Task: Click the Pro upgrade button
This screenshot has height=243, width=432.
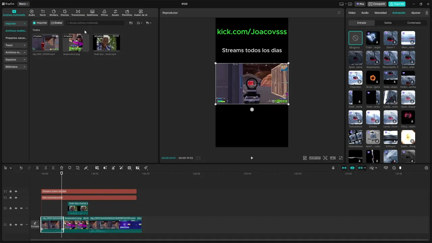Action: 360,4
